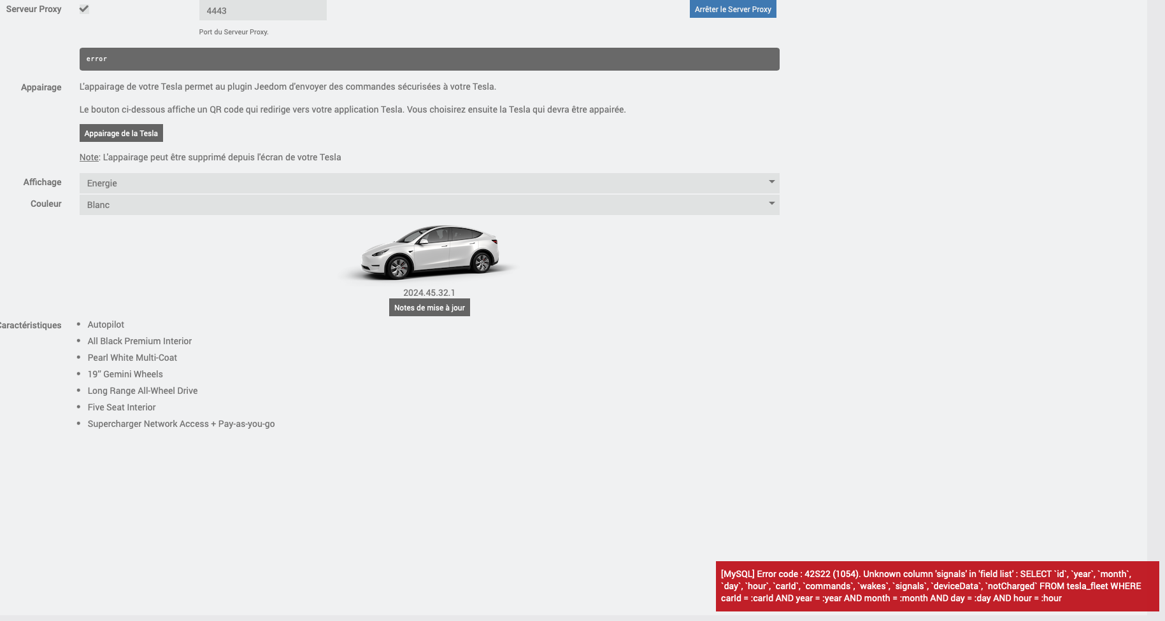
Task: Stop the proxy with Arrêter le Server Proxy
Action: click(733, 9)
